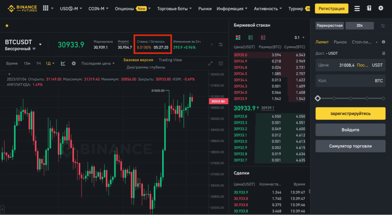Select the Время chart option

(12, 64)
